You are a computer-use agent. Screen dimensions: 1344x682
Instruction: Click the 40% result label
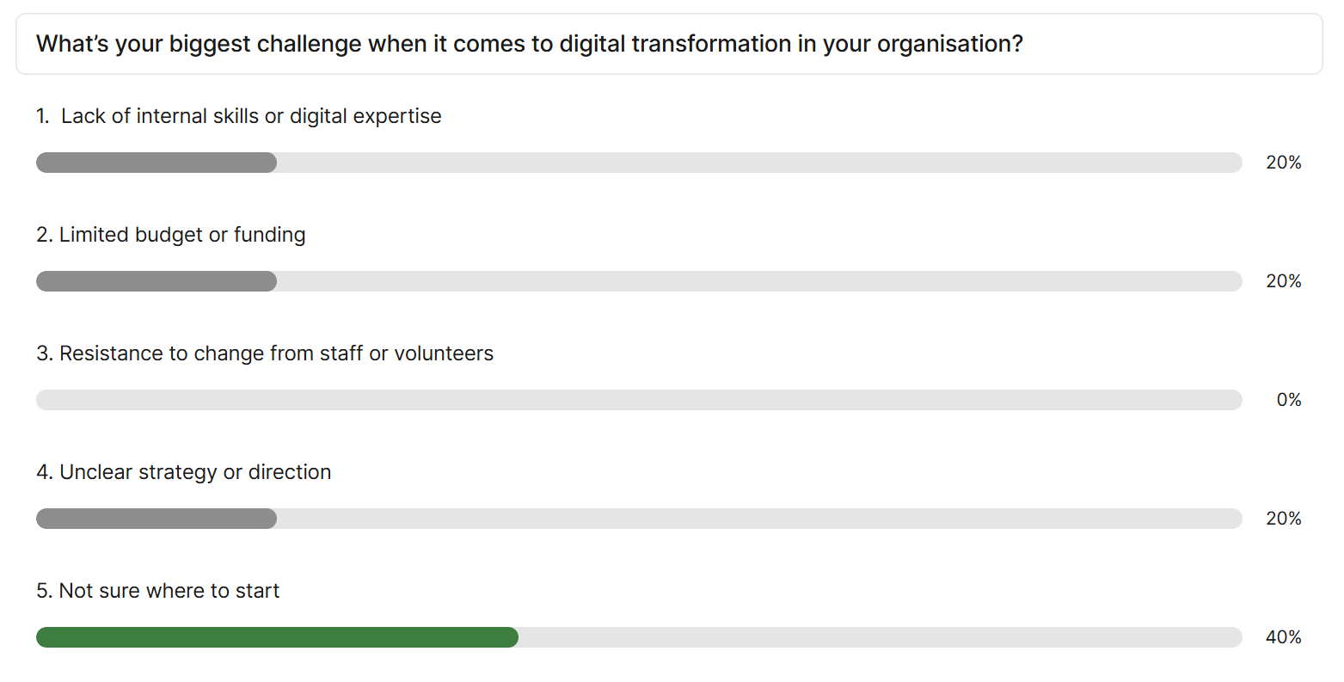[x=1284, y=637]
